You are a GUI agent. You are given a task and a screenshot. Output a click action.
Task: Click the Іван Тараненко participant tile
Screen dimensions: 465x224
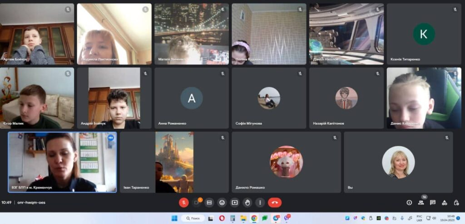[x=174, y=162]
